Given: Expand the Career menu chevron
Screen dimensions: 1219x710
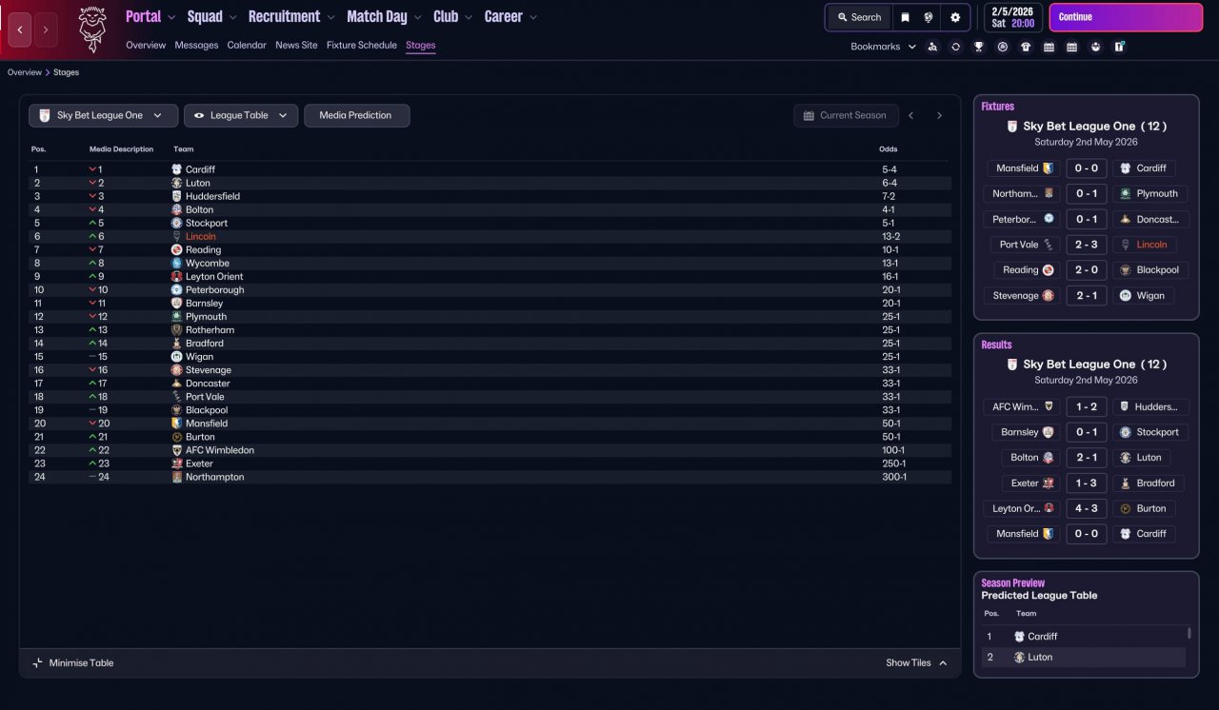Looking at the screenshot, I should 533,17.
